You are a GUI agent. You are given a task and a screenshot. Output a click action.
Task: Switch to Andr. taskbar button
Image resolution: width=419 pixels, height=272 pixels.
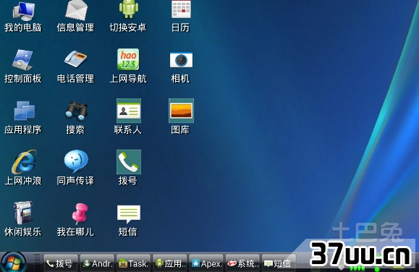(x=97, y=263)
